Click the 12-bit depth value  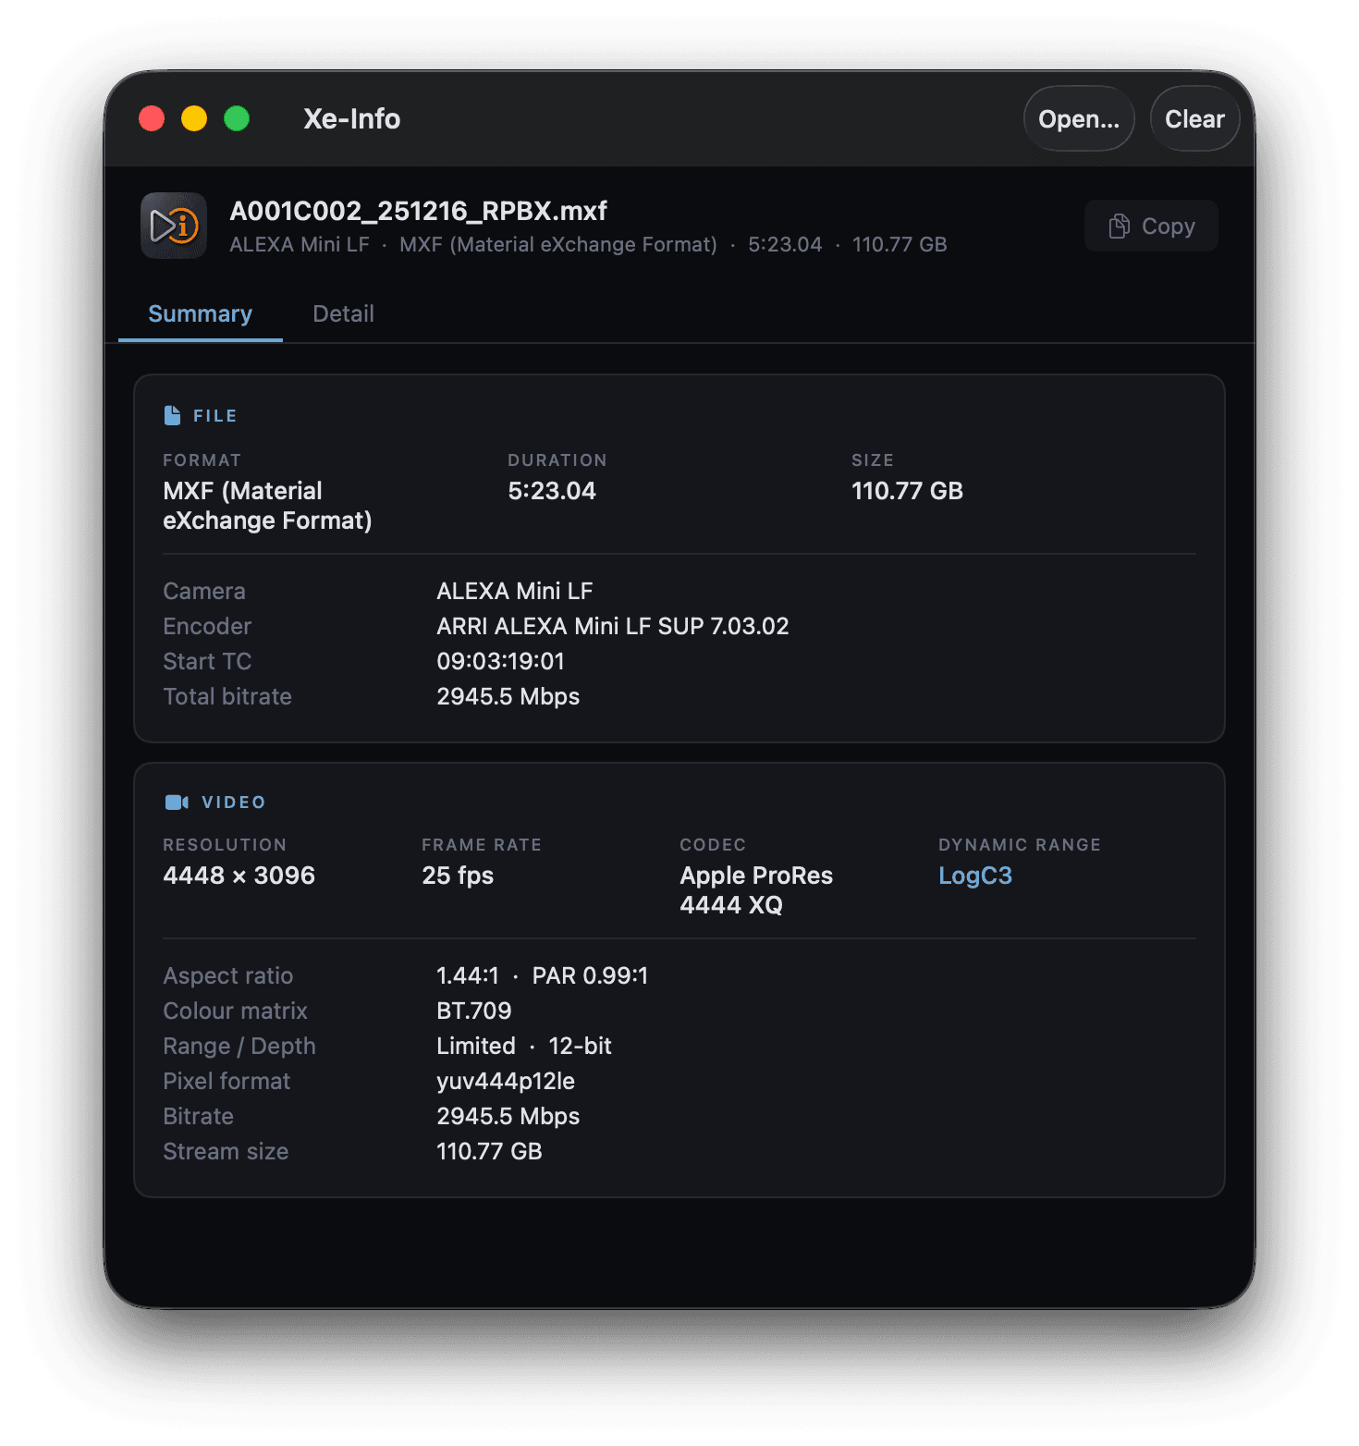(x=581, y=1046)
